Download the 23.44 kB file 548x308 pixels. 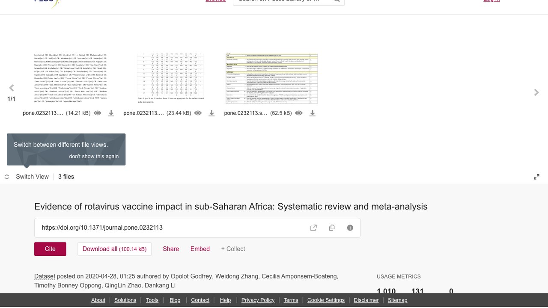(x=211, y=113)
